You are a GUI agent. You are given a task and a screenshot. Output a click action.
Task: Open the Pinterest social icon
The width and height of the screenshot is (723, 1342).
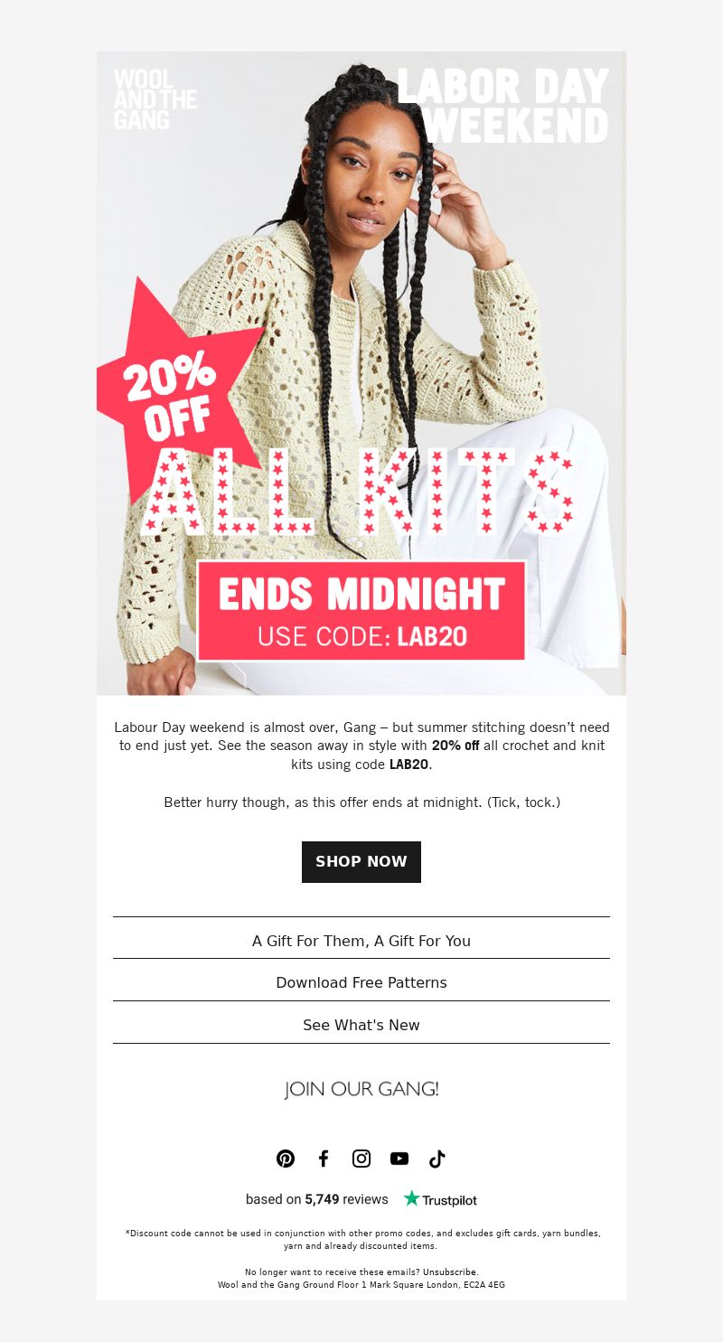point(286,1159)
